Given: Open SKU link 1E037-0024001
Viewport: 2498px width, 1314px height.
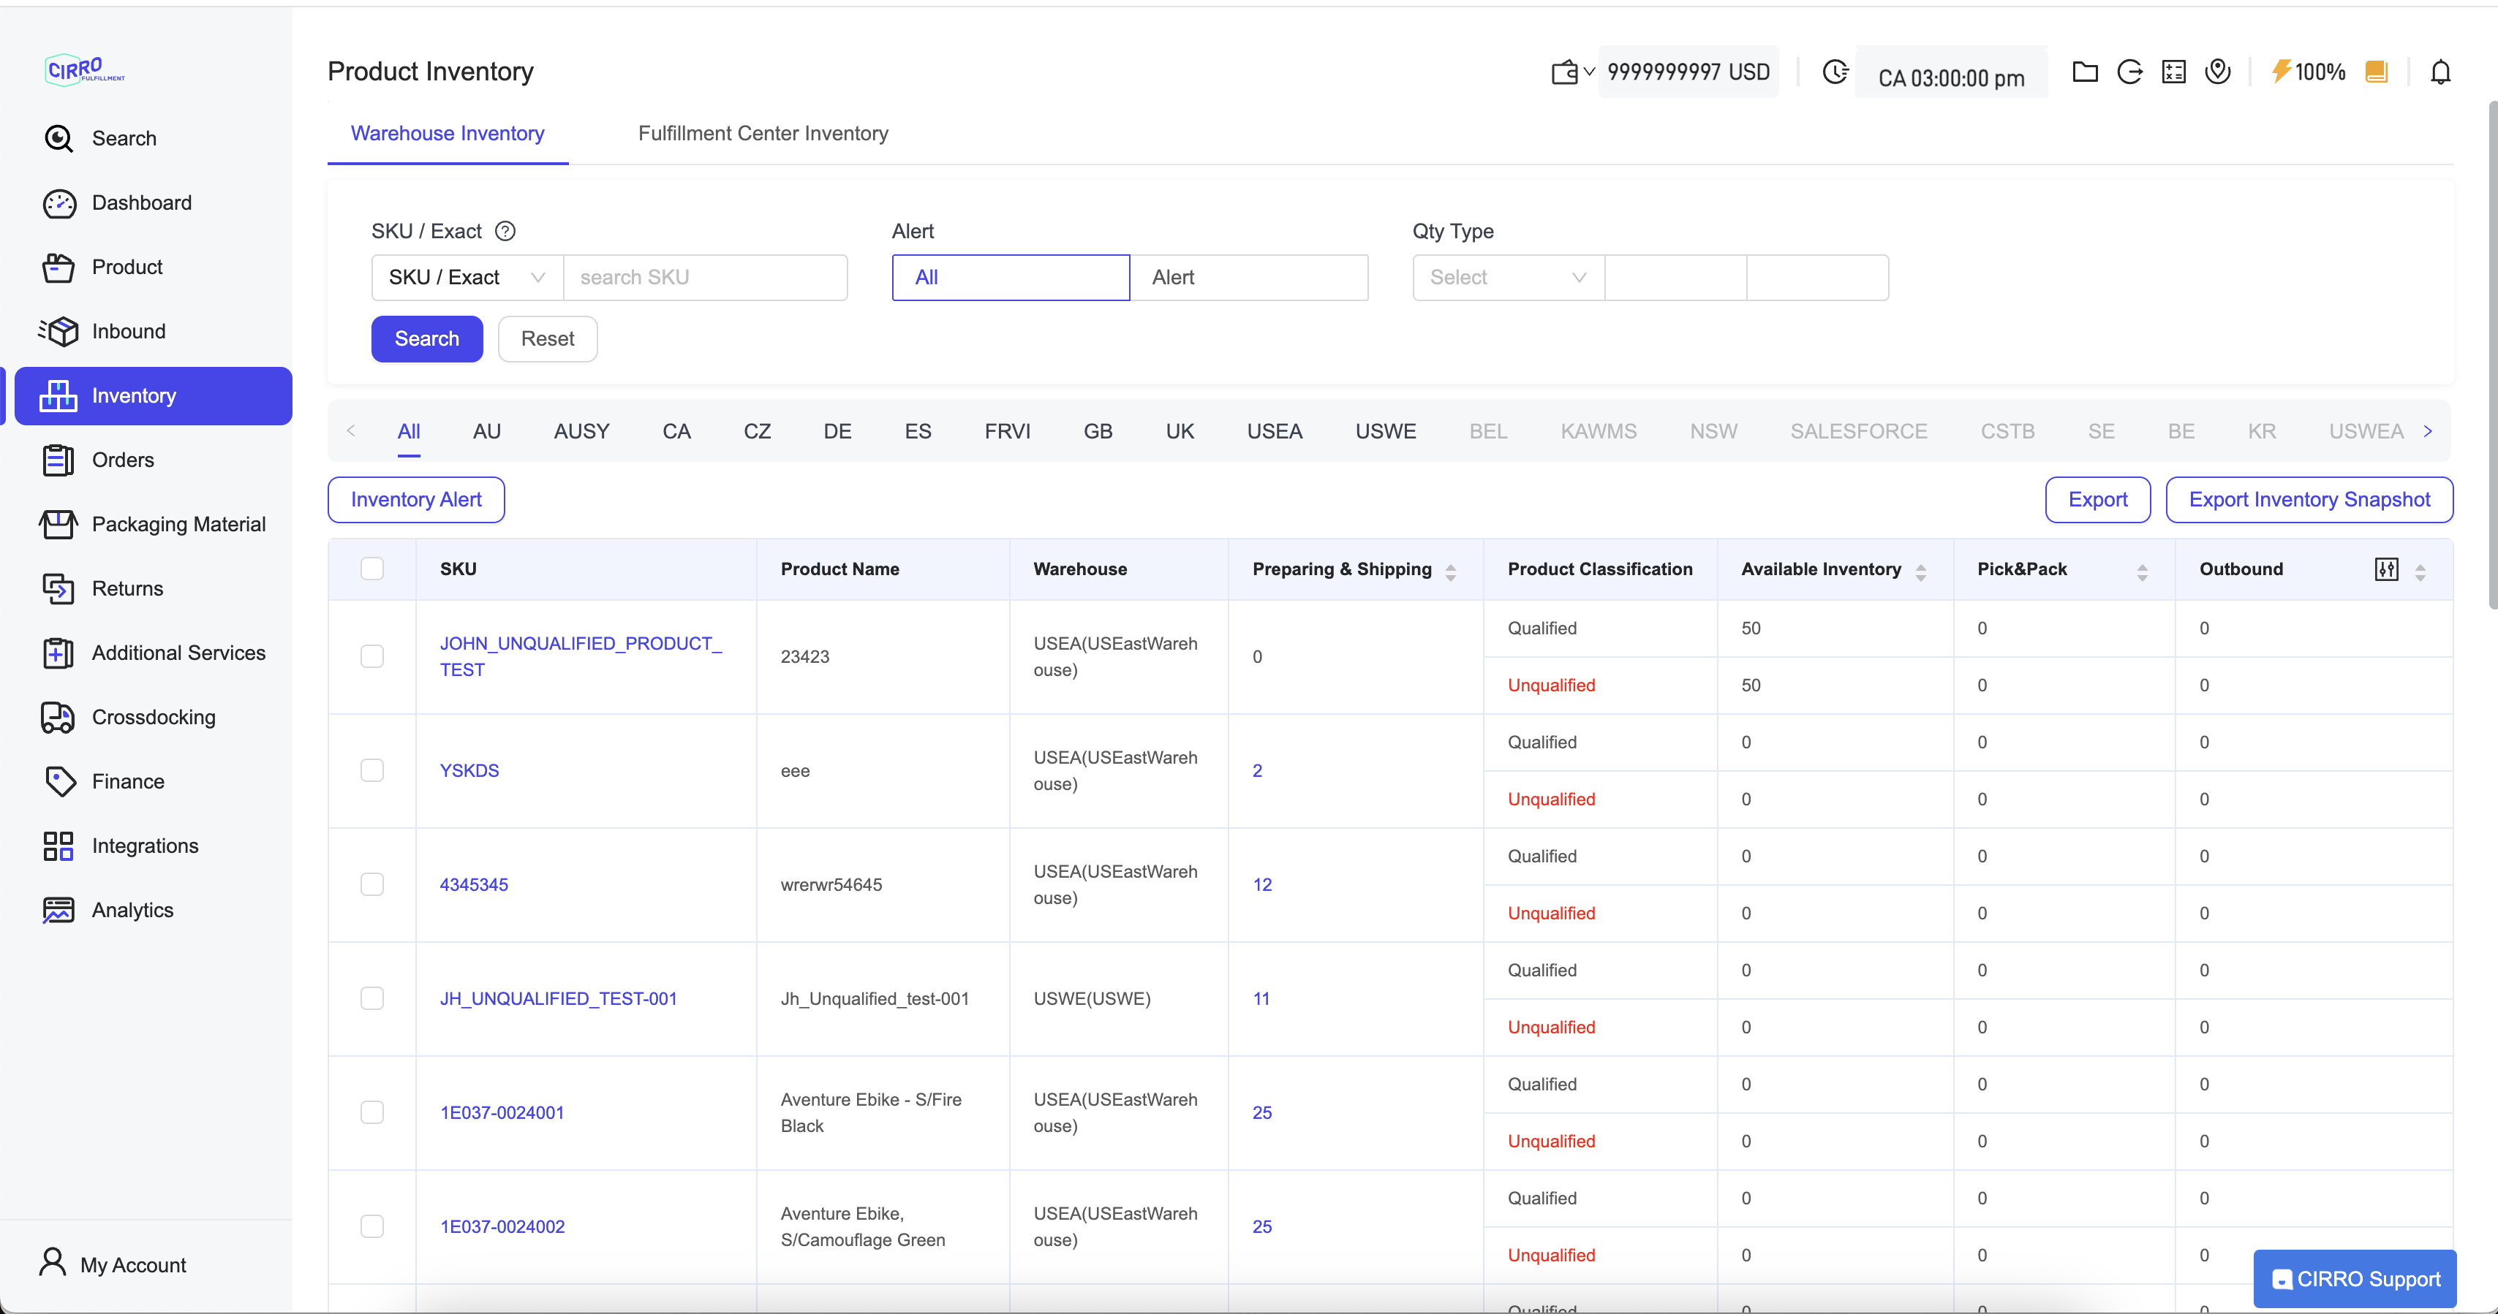Looking at the screenshot, I should (502, 1112).
